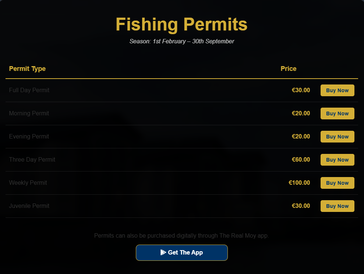Purchase the Evening Permit
364x274 pixels.
pos(337,137)
